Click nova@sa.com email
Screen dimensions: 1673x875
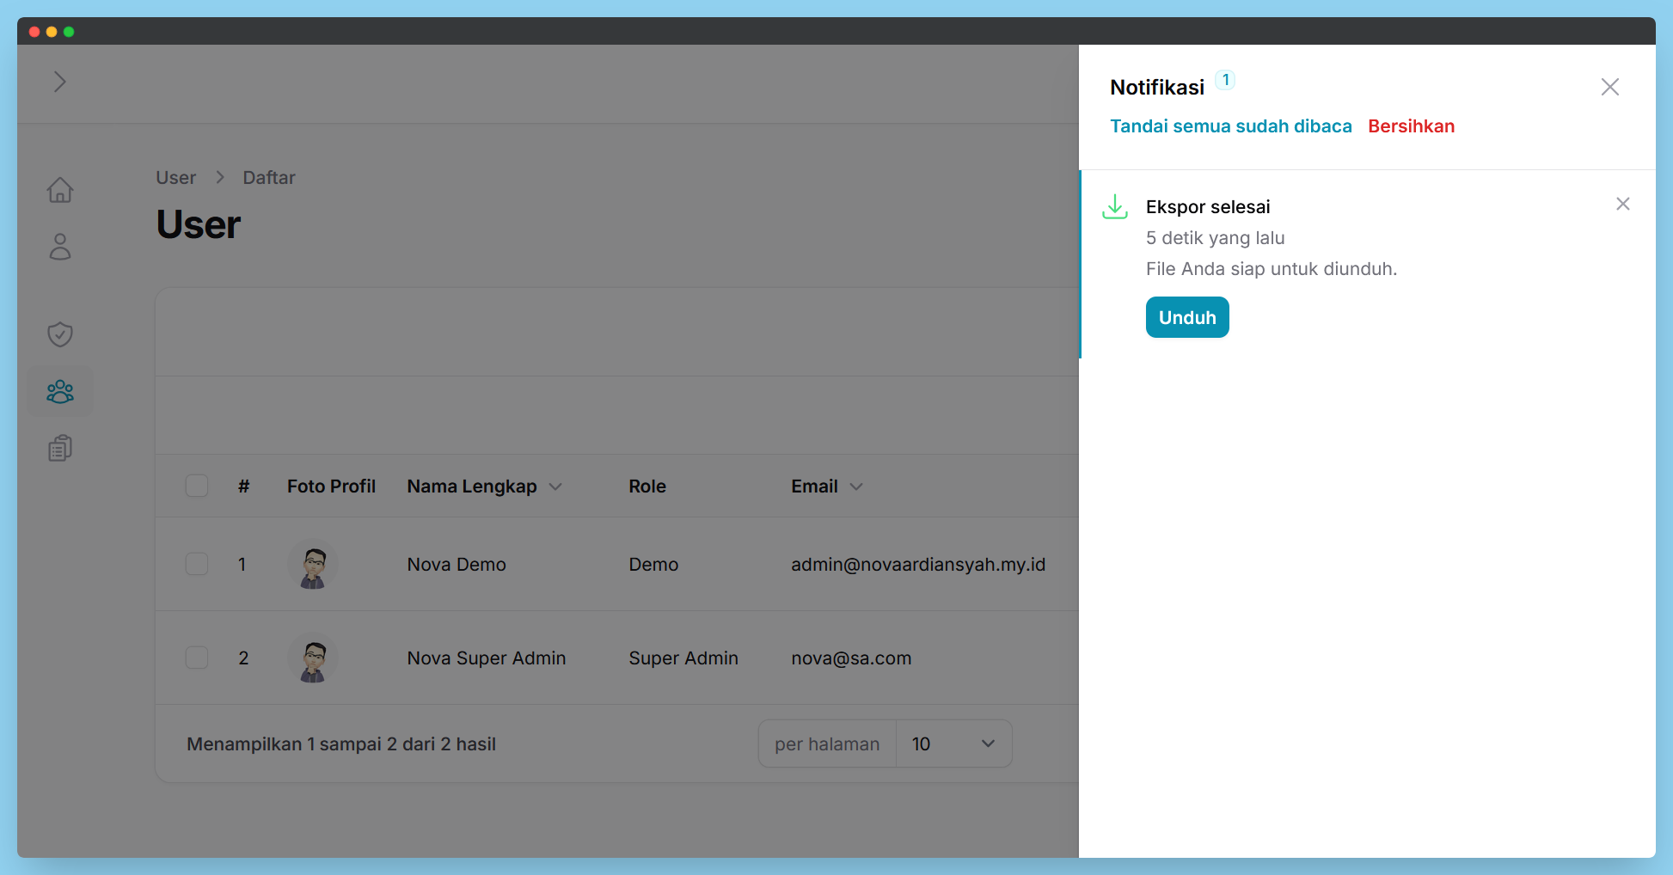[851, 658]
